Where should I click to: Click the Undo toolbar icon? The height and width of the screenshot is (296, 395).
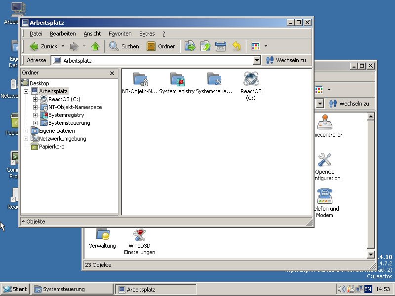[x=237, y=46]
